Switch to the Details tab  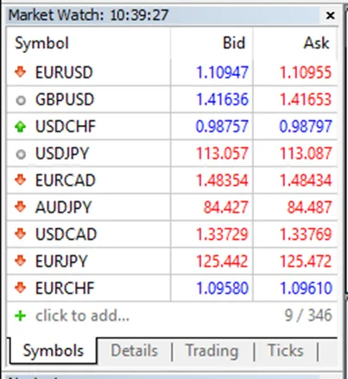click(134, 351)
